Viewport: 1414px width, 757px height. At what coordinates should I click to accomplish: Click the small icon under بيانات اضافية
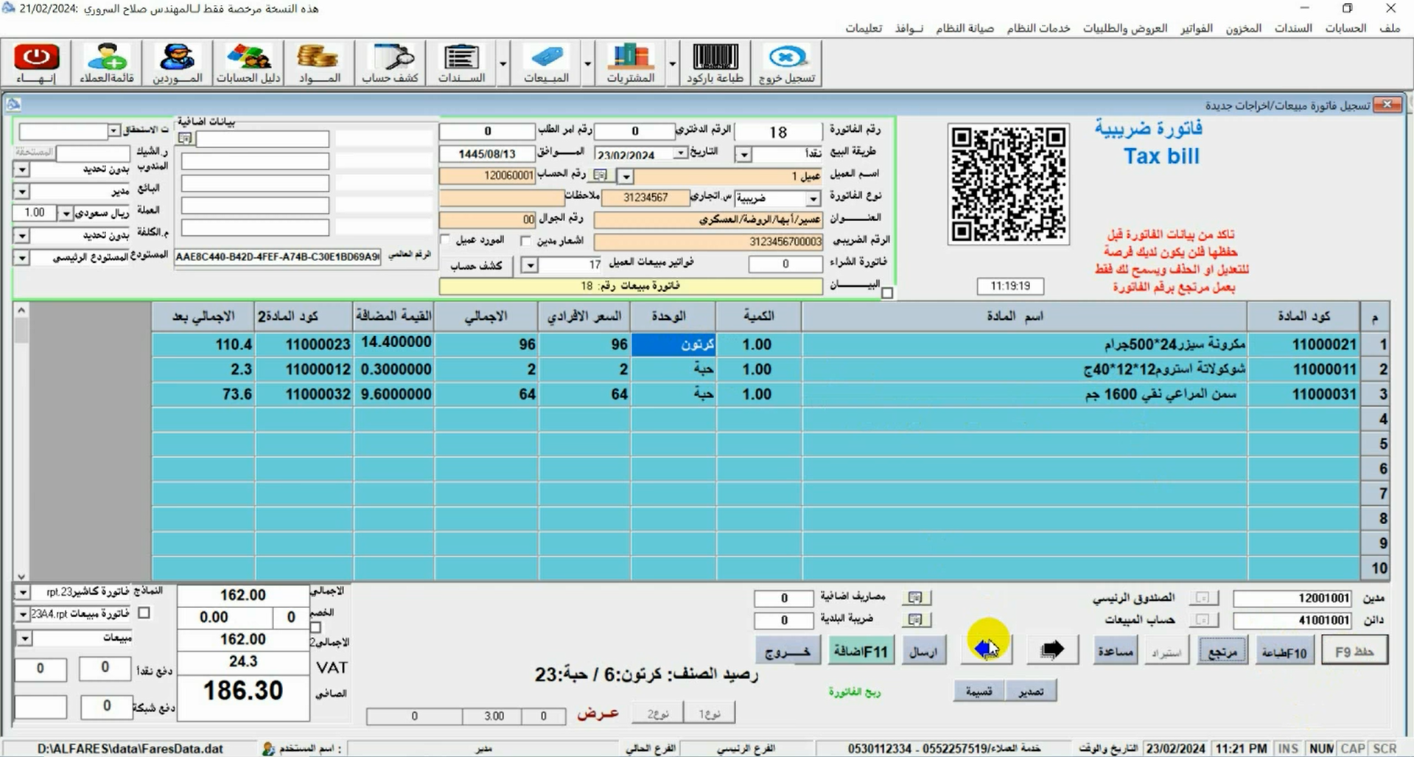point(185,139)
